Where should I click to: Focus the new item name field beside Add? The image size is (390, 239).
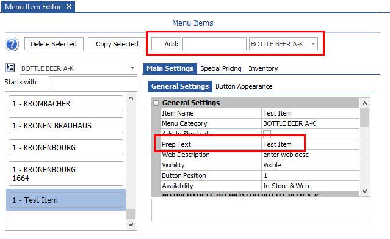click(x=214, y=44)
